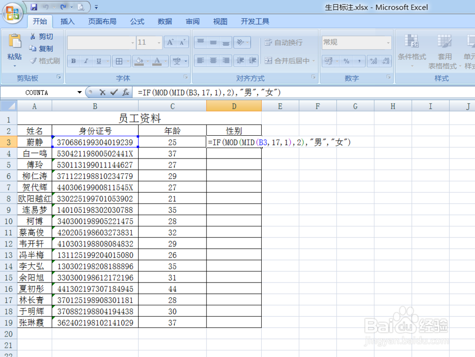Cut selection with 剪切
Image resolution: width=475 pixels, height=357 pixels.
[41, 37]
